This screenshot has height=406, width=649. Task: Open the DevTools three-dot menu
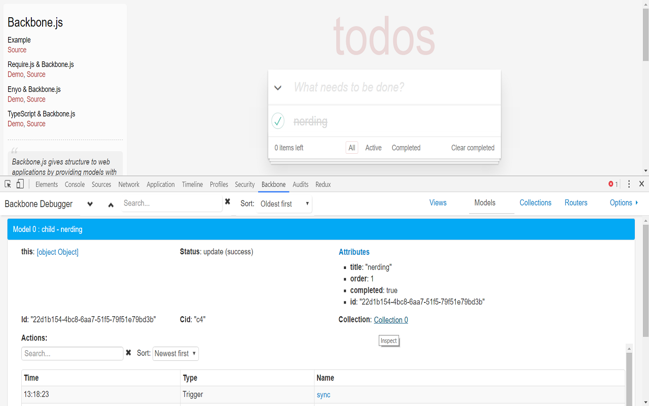tap(629, 184)
